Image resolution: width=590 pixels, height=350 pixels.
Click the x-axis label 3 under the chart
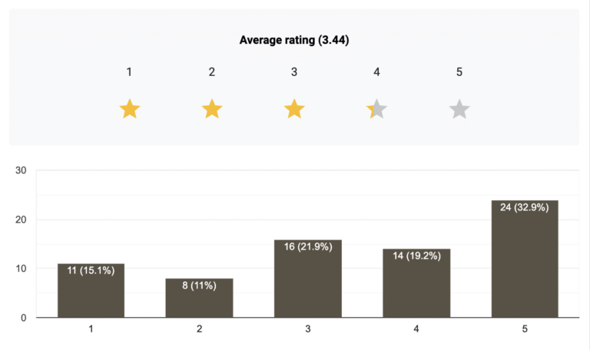coord(308,329)
